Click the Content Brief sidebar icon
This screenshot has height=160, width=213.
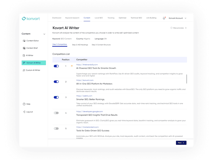(x=24, y=48)
